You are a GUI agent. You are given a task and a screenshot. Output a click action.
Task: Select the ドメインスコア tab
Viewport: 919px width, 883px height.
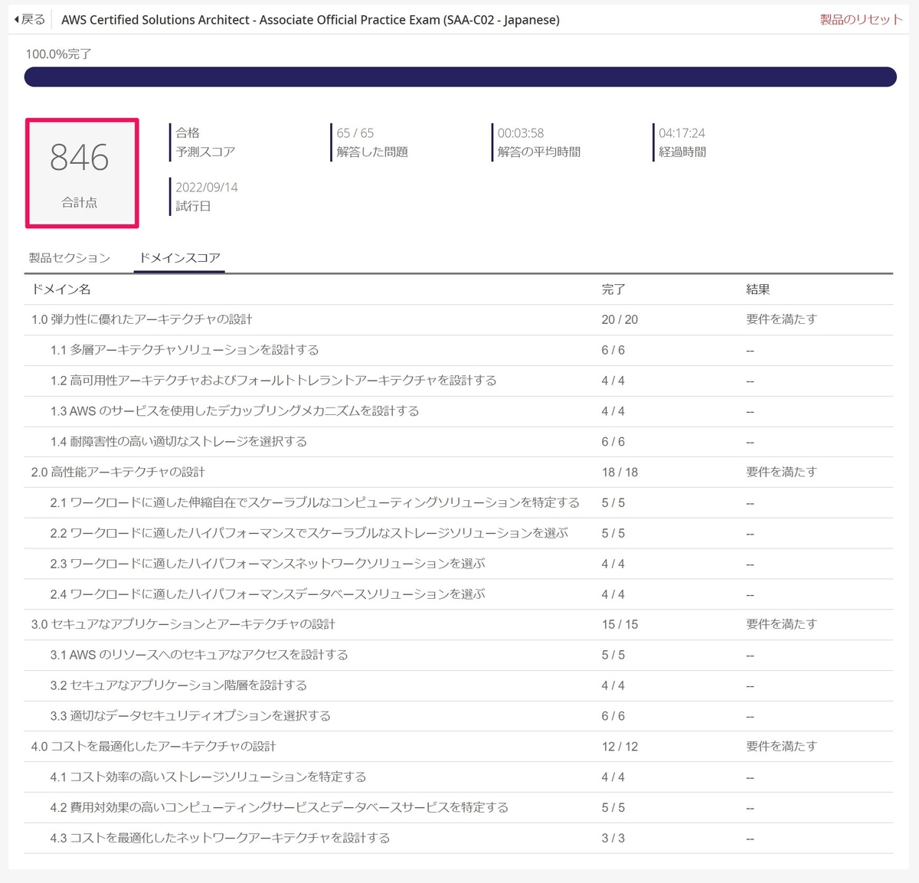coord(179,258)
